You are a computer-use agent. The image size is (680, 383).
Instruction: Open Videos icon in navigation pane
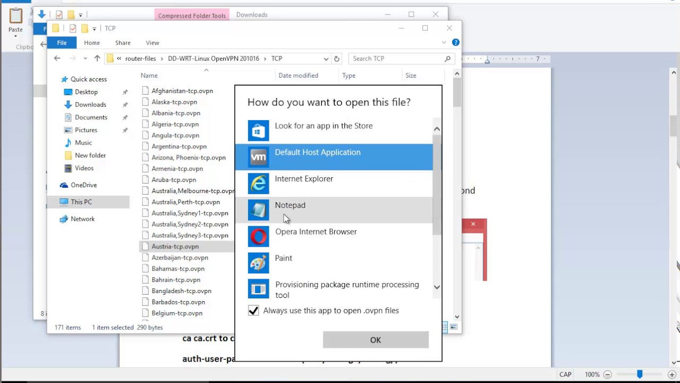[x=68, y=168]
